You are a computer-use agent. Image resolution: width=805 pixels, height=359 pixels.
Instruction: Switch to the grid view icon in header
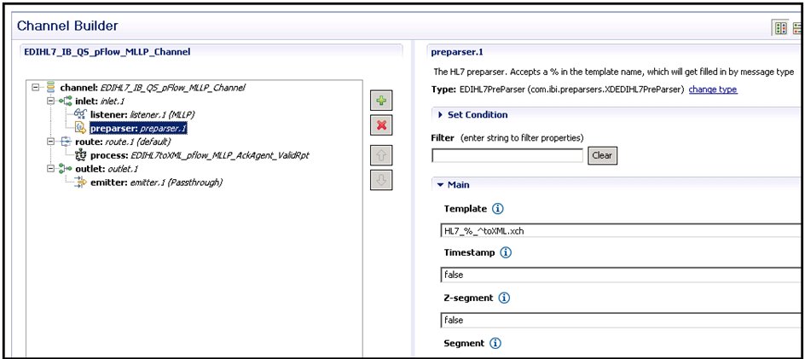(781, 28)
